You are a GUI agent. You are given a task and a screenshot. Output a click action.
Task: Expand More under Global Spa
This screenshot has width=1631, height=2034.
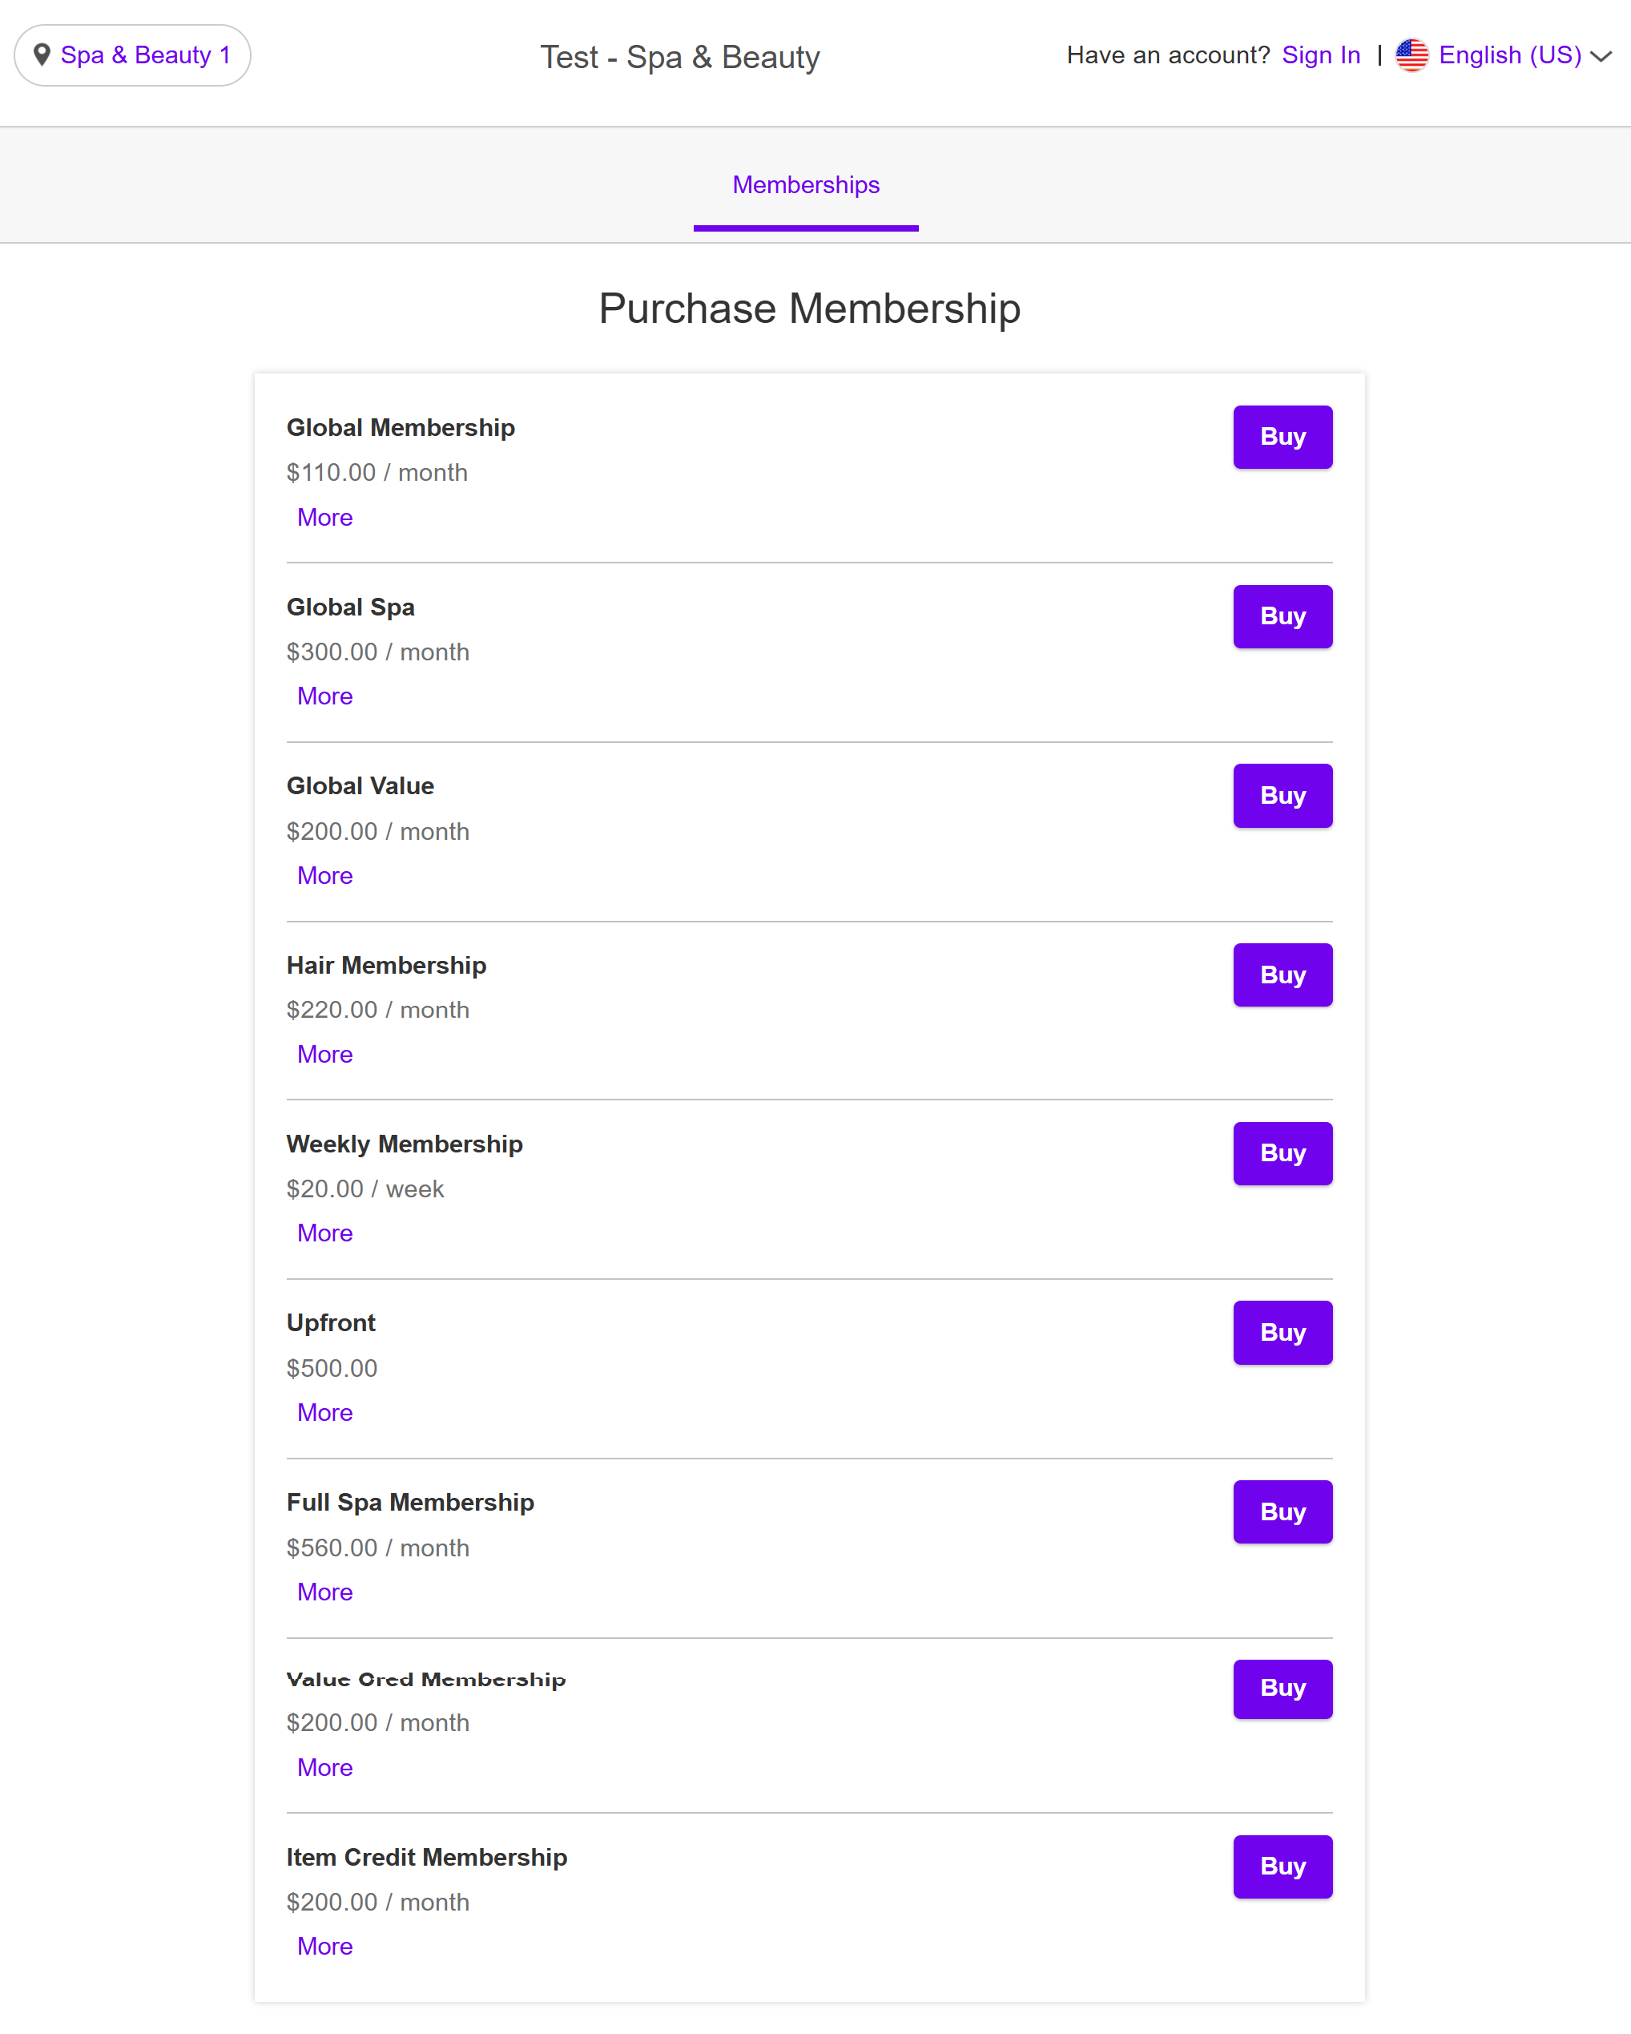(x=324, y=696)
